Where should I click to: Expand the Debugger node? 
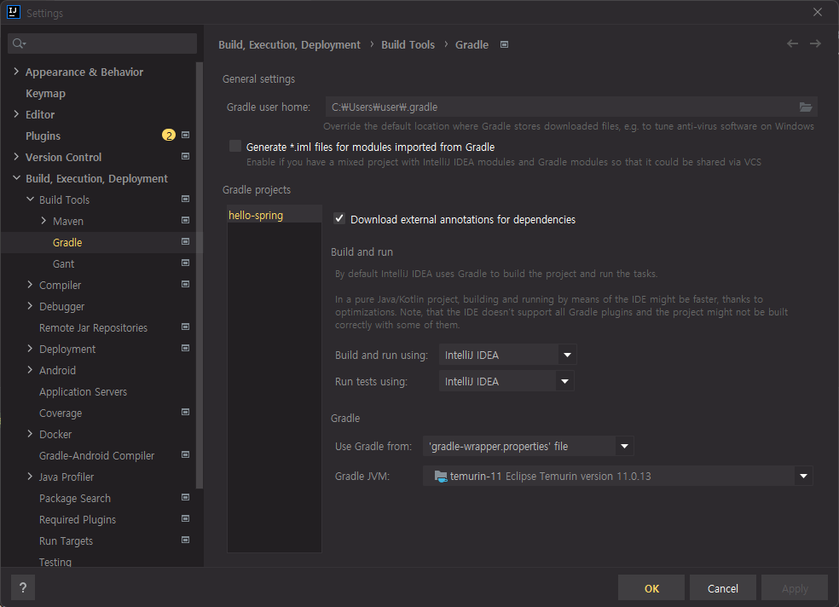30,306
